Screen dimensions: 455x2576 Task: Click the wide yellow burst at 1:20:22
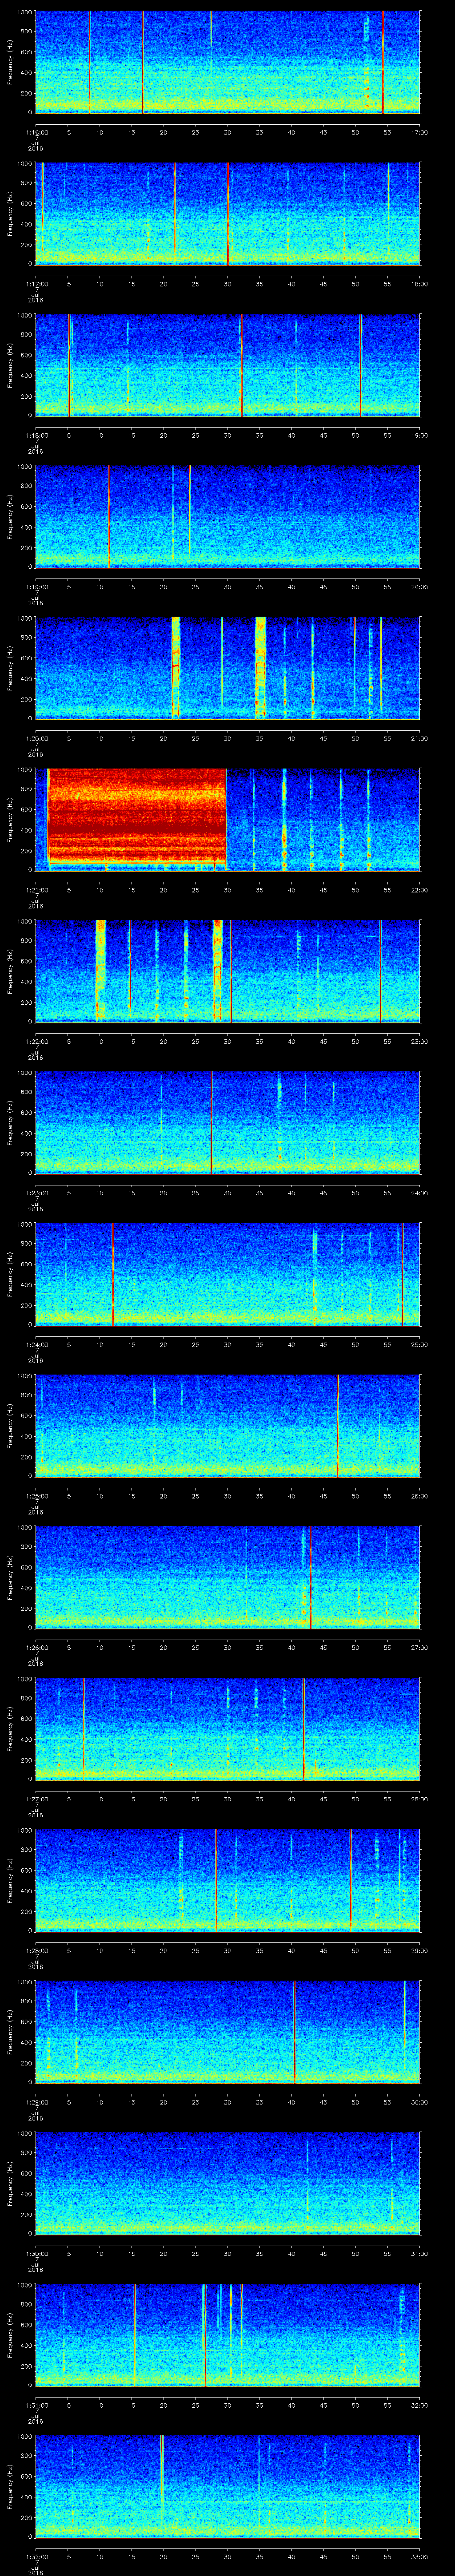(176, 668)
